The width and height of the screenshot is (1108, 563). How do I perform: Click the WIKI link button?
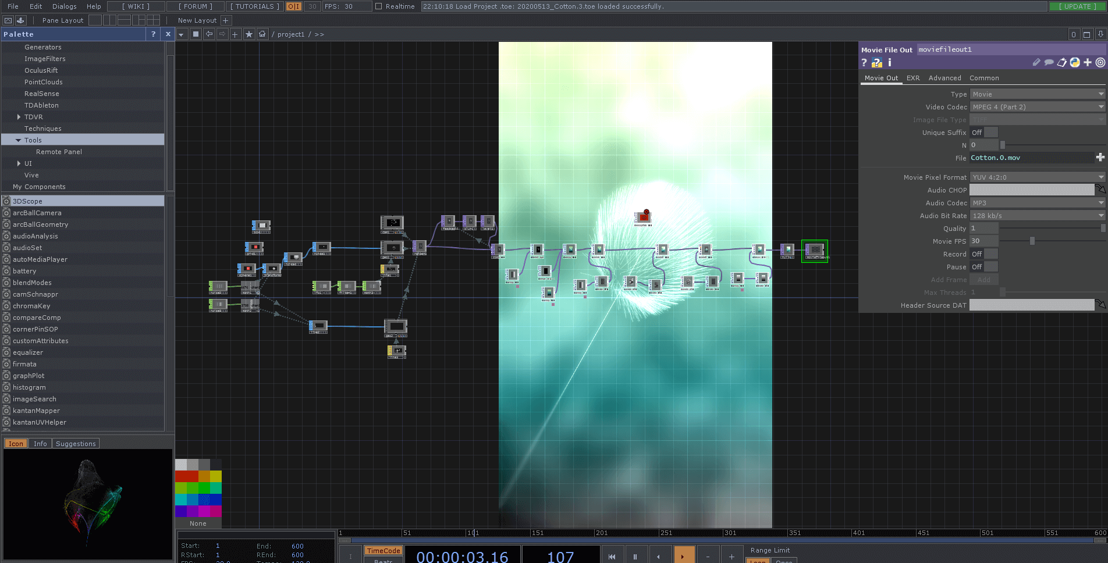(x=136, y=6)
